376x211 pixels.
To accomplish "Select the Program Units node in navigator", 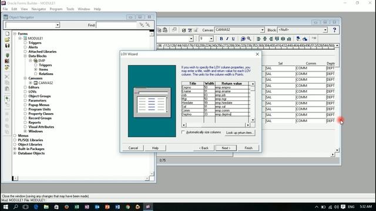I will click(x=39, y=110).
